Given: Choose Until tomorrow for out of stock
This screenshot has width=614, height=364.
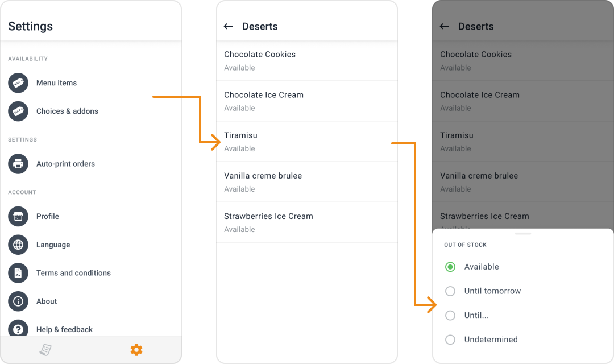Looking at the screenshot, I should (x=450, y=291).
